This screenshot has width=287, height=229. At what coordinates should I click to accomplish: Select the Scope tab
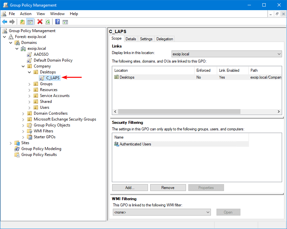pyautogui.click(x=116, y=38)
